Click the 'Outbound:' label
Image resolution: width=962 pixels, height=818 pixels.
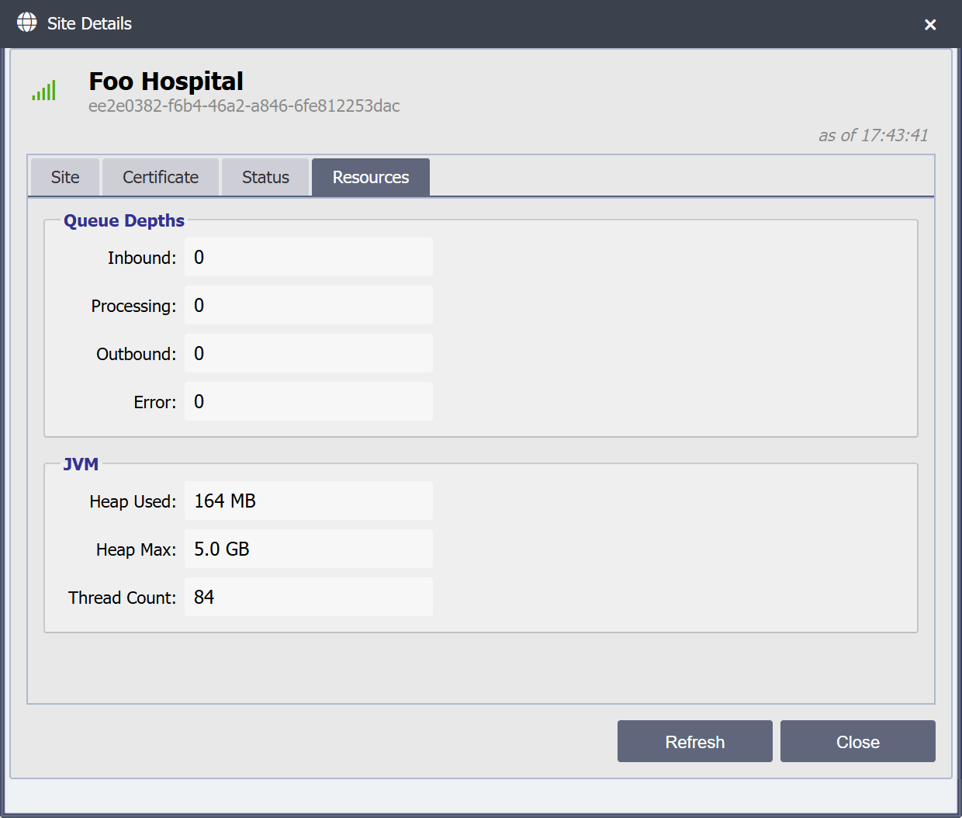tap(137, 354)
